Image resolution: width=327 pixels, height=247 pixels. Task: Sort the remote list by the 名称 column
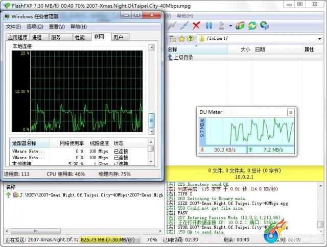(x=197, y=50)
